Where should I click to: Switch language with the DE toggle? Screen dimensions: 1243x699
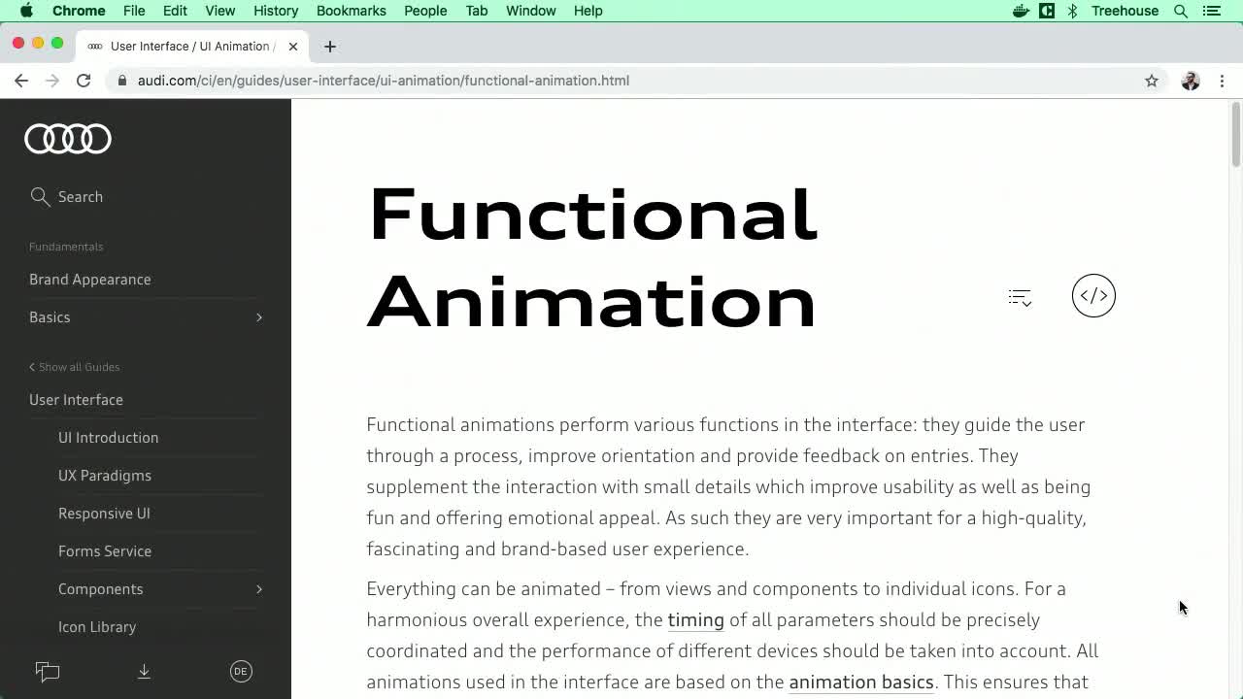pos(241,671)
